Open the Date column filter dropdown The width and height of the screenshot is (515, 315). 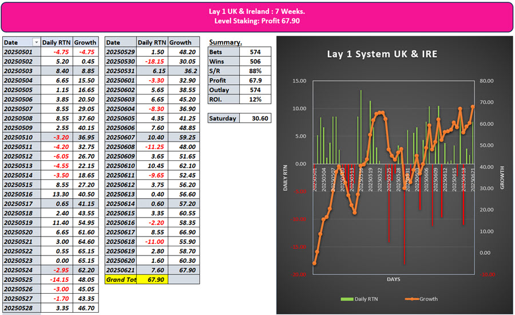37,42
